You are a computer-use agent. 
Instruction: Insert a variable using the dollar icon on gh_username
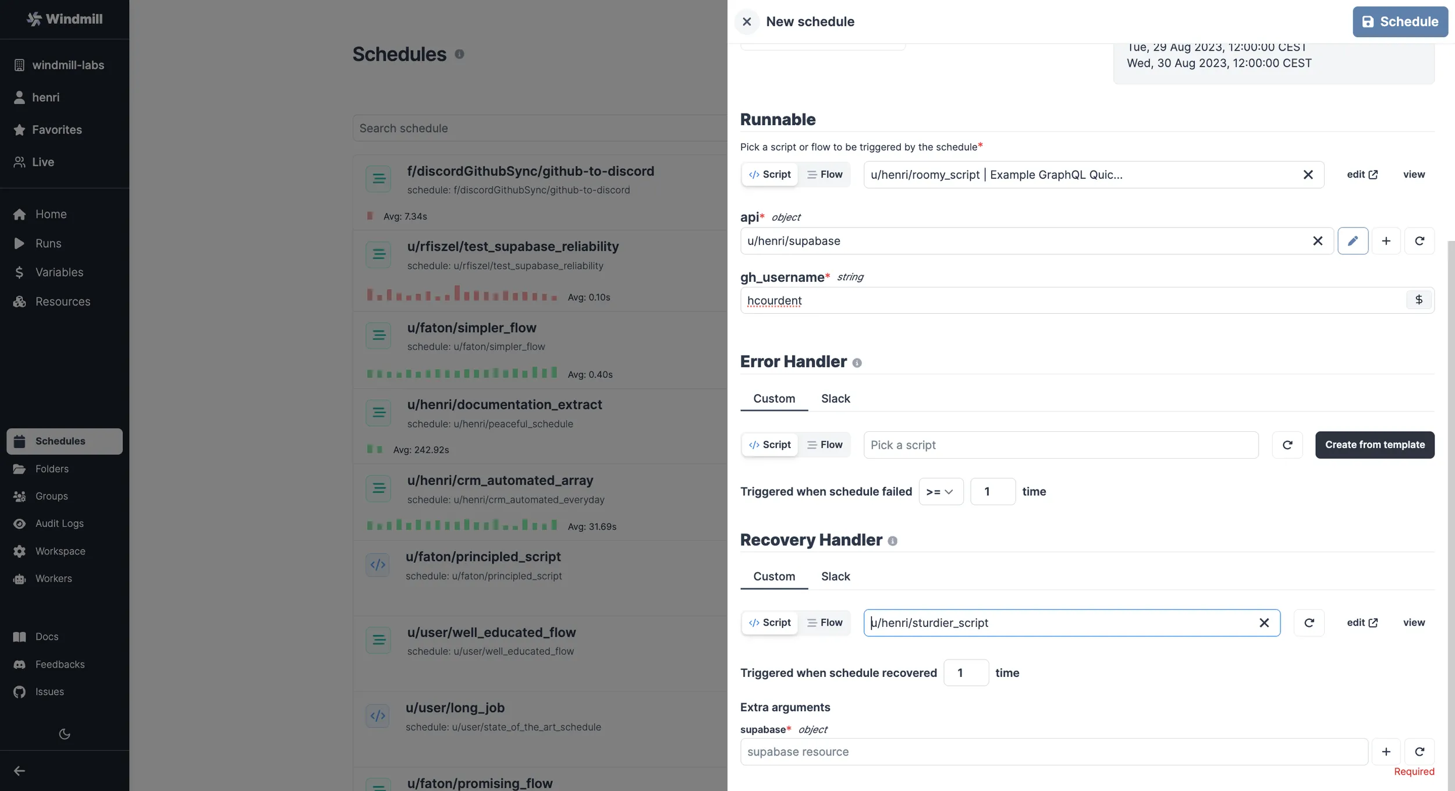pyautogui.click(x=1419, y=300)
